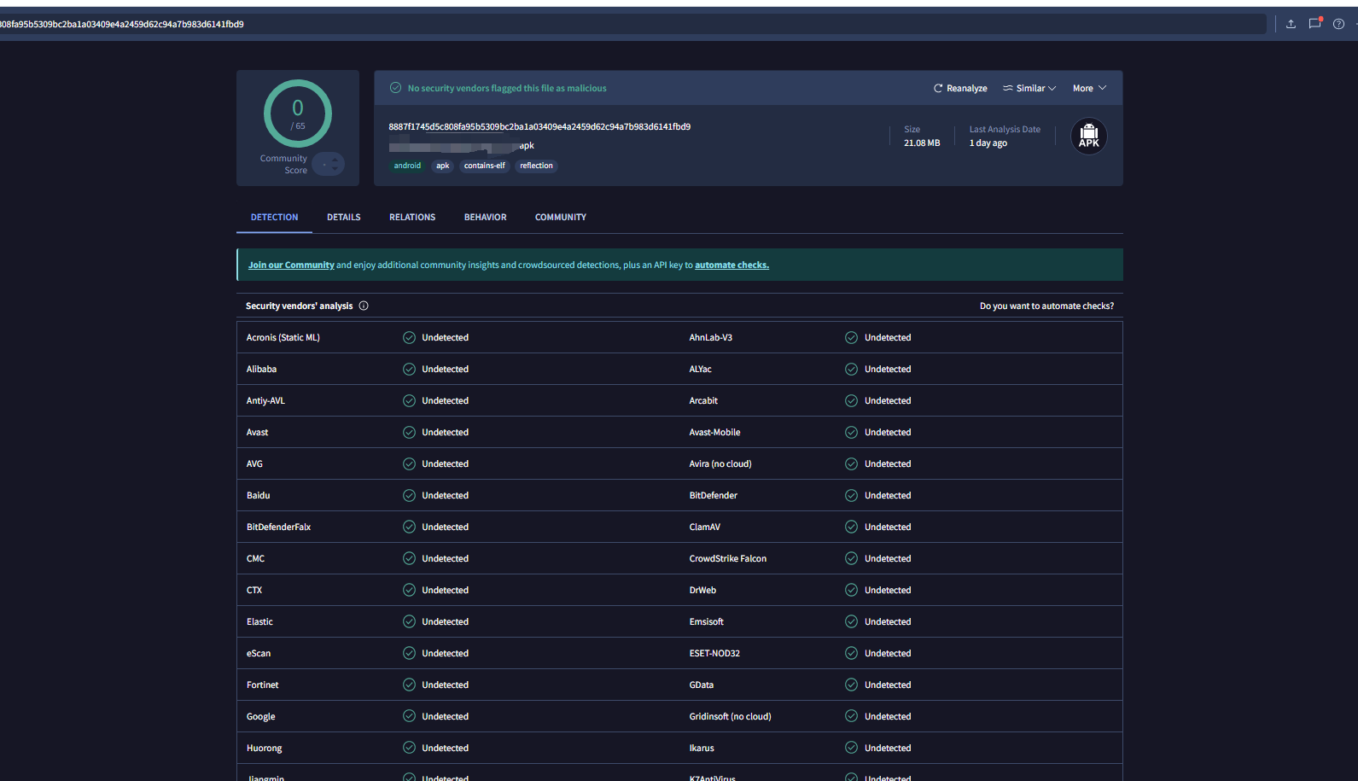Screen dimensions: 1358x781
Task: Click the Undetected check icon for AVG
Action: 409,463
